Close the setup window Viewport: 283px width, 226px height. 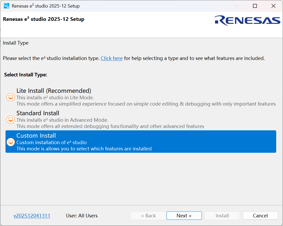pyautogui.click(x=273, y=6)
